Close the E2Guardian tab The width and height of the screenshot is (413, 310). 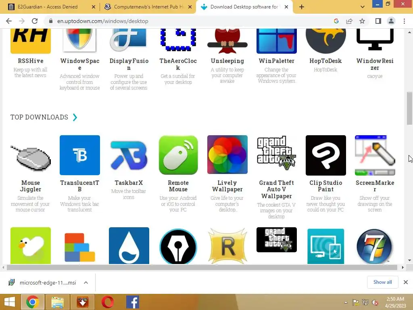point(94,7)
